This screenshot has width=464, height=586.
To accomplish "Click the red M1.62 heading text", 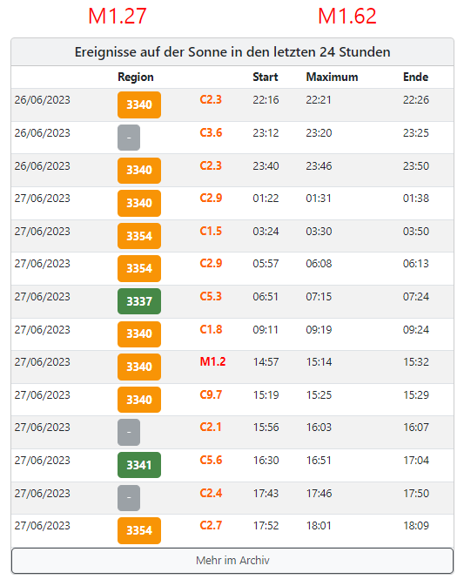I will click(x=347, y=16).
